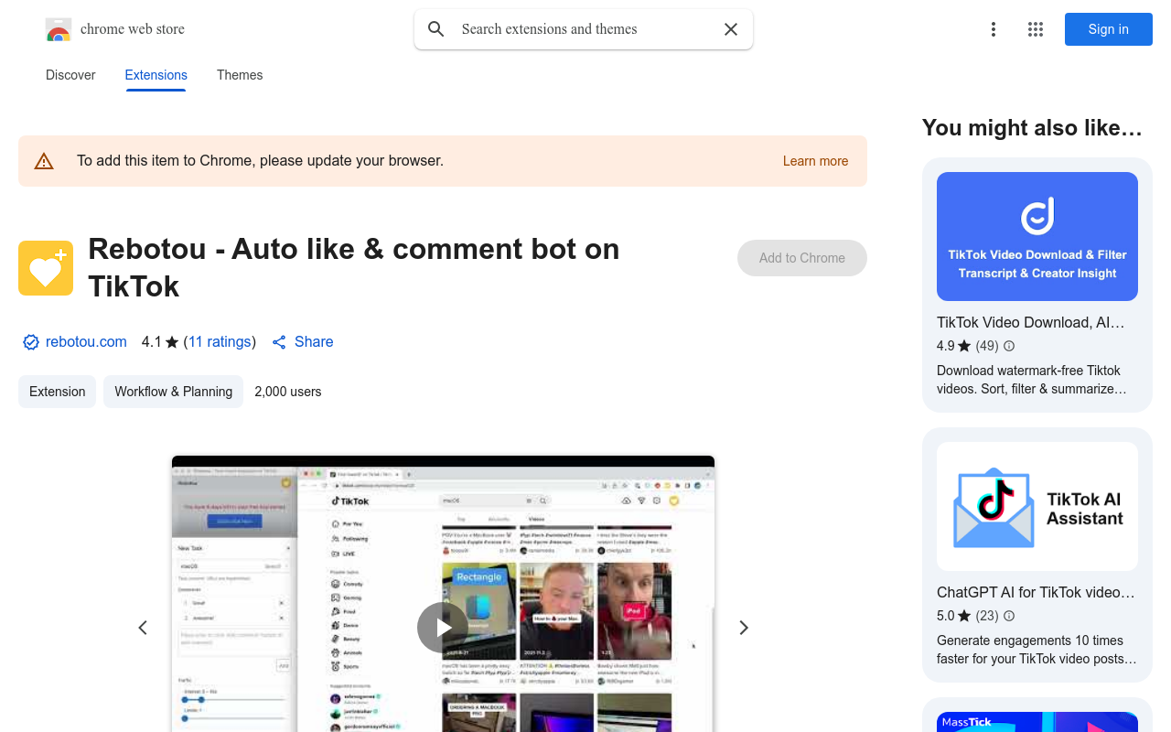
Task: Open the Themes tab
Action: (240, 75)
